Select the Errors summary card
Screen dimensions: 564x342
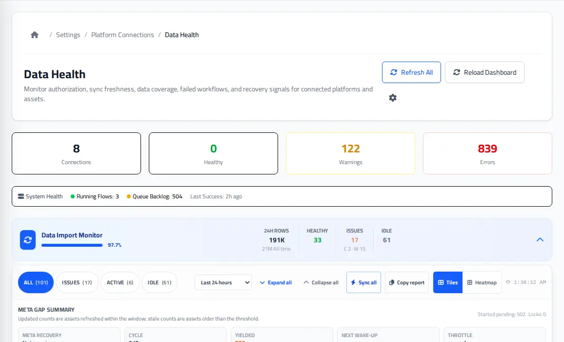coord(487,153)
